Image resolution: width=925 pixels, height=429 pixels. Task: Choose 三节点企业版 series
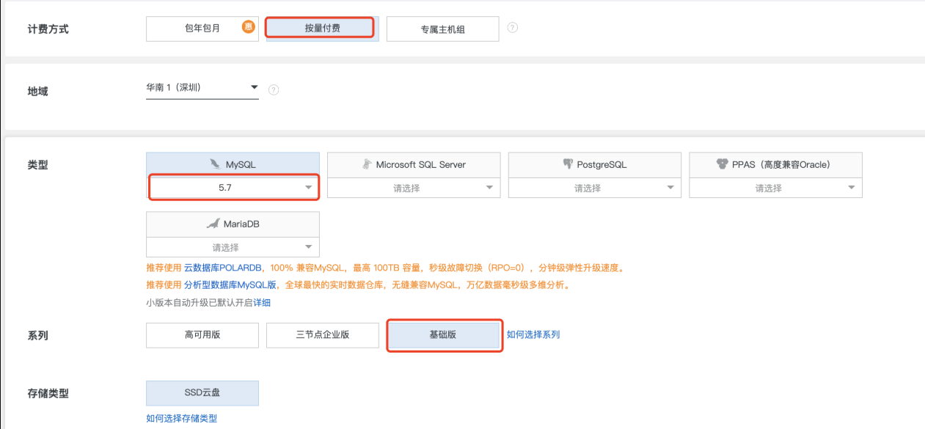[323, 334]
